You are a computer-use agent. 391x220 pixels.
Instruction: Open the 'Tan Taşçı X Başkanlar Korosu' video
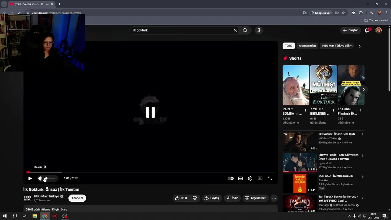[338, 199]
